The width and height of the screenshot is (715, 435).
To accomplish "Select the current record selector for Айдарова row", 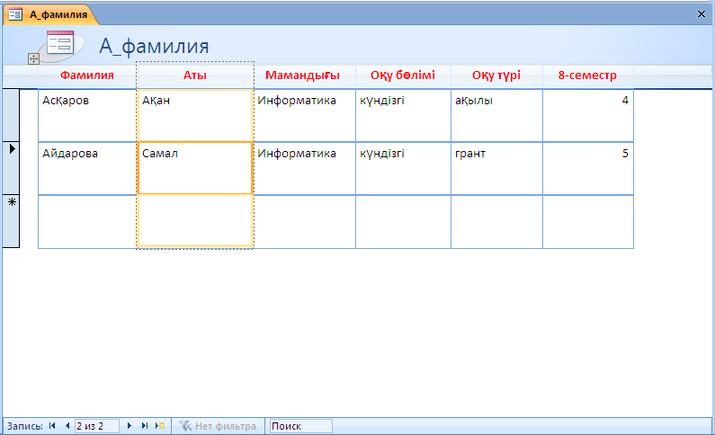I will pyautogui.click(x=11, y=168).
